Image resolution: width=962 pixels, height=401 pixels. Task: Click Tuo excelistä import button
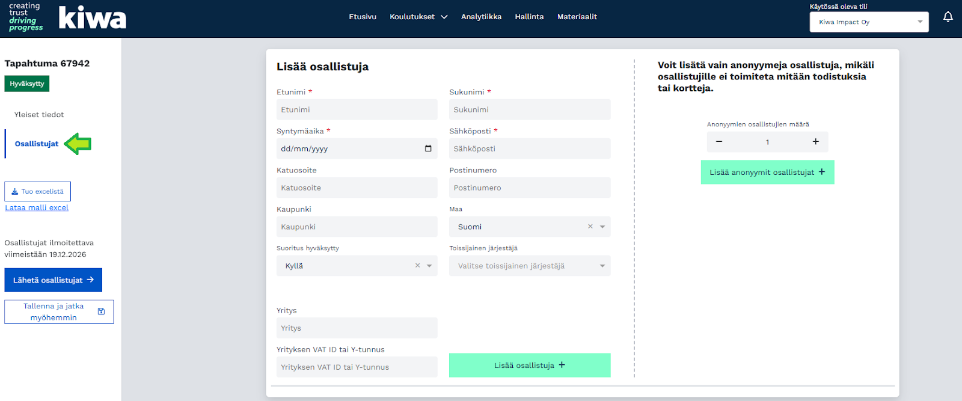37,191
